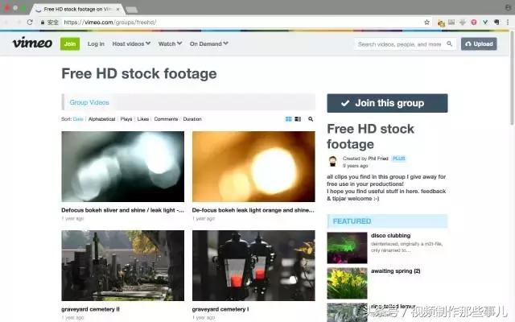Switch to grid thumbnail view

click(288, 119)
